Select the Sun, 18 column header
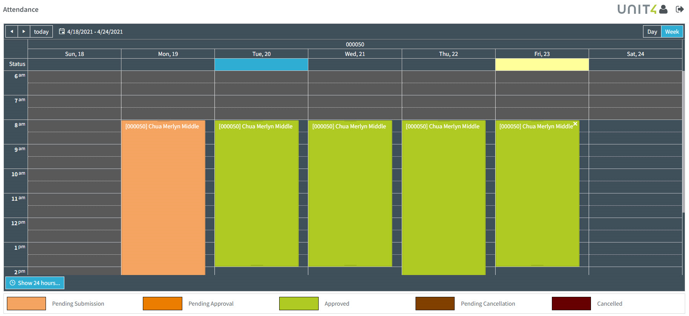This screenshot has width=689, height=316. (x=75, y=54)
